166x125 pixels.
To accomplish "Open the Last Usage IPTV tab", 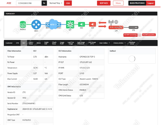I will click(x=92, y=43).
